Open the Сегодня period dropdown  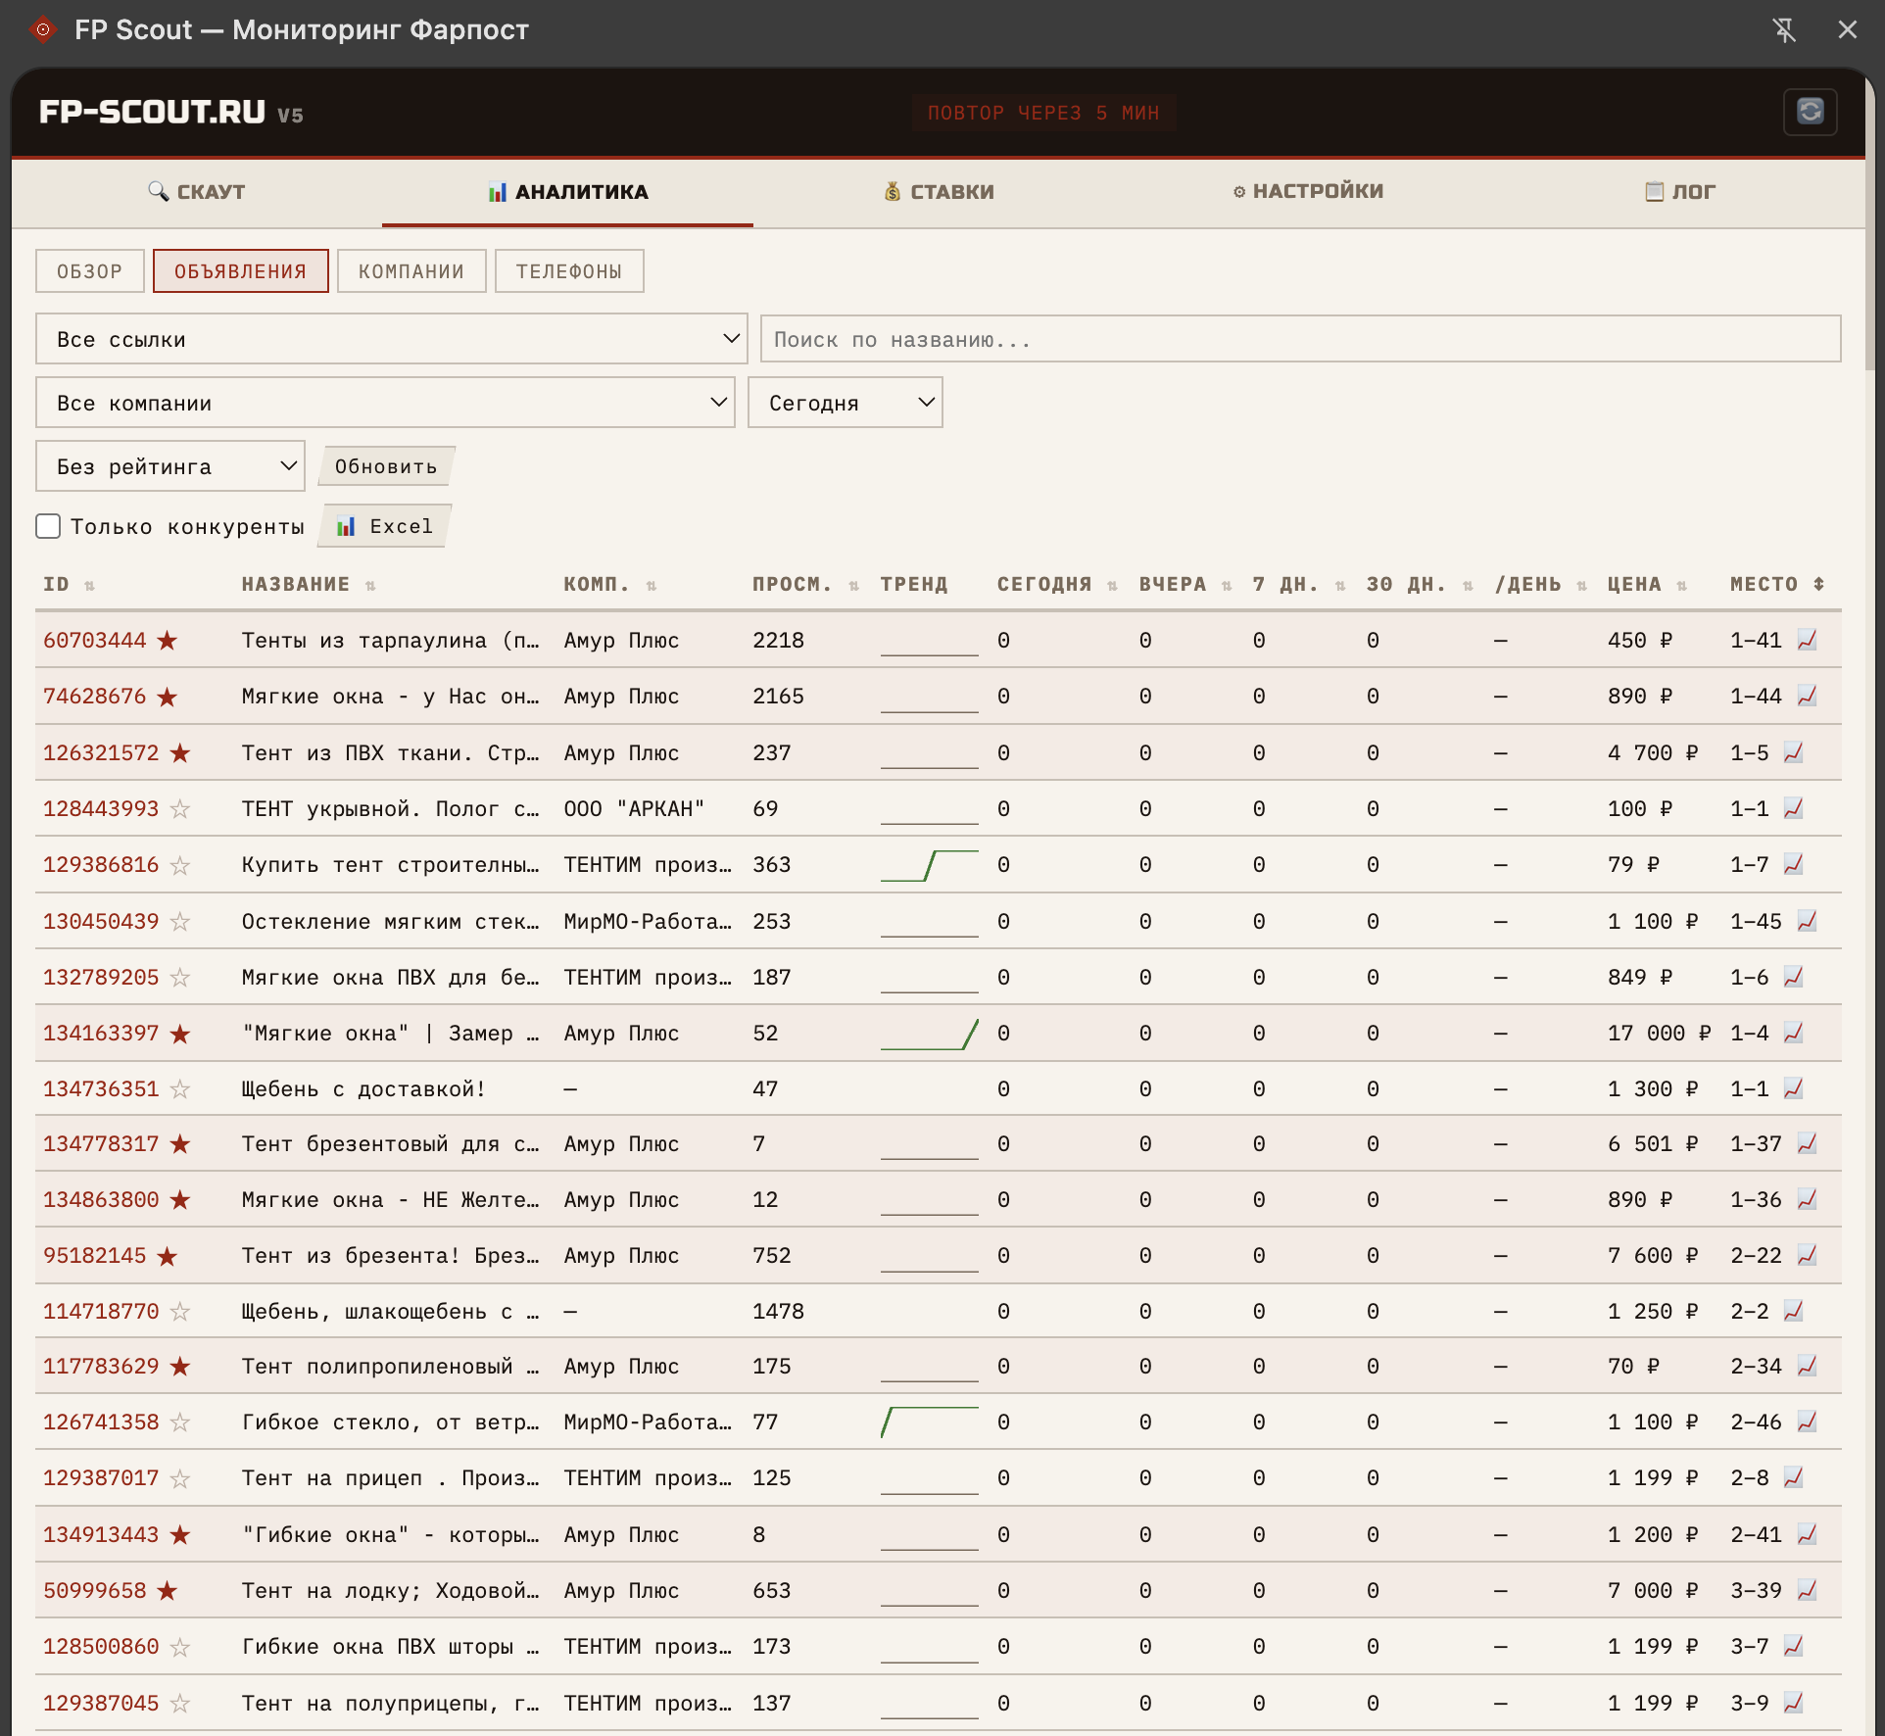point(846,403)
